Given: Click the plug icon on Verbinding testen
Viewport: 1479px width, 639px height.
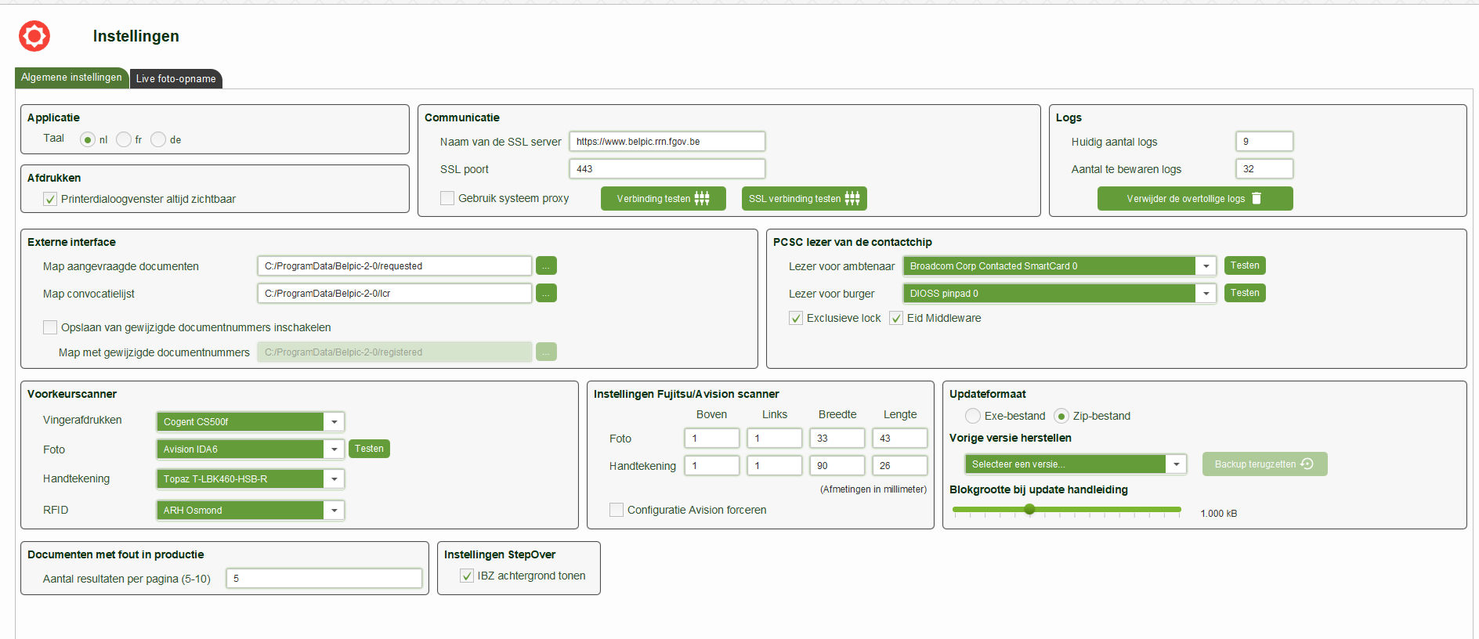Looking at the screenshot, I should pyautogui.click(x=702, y=199).
